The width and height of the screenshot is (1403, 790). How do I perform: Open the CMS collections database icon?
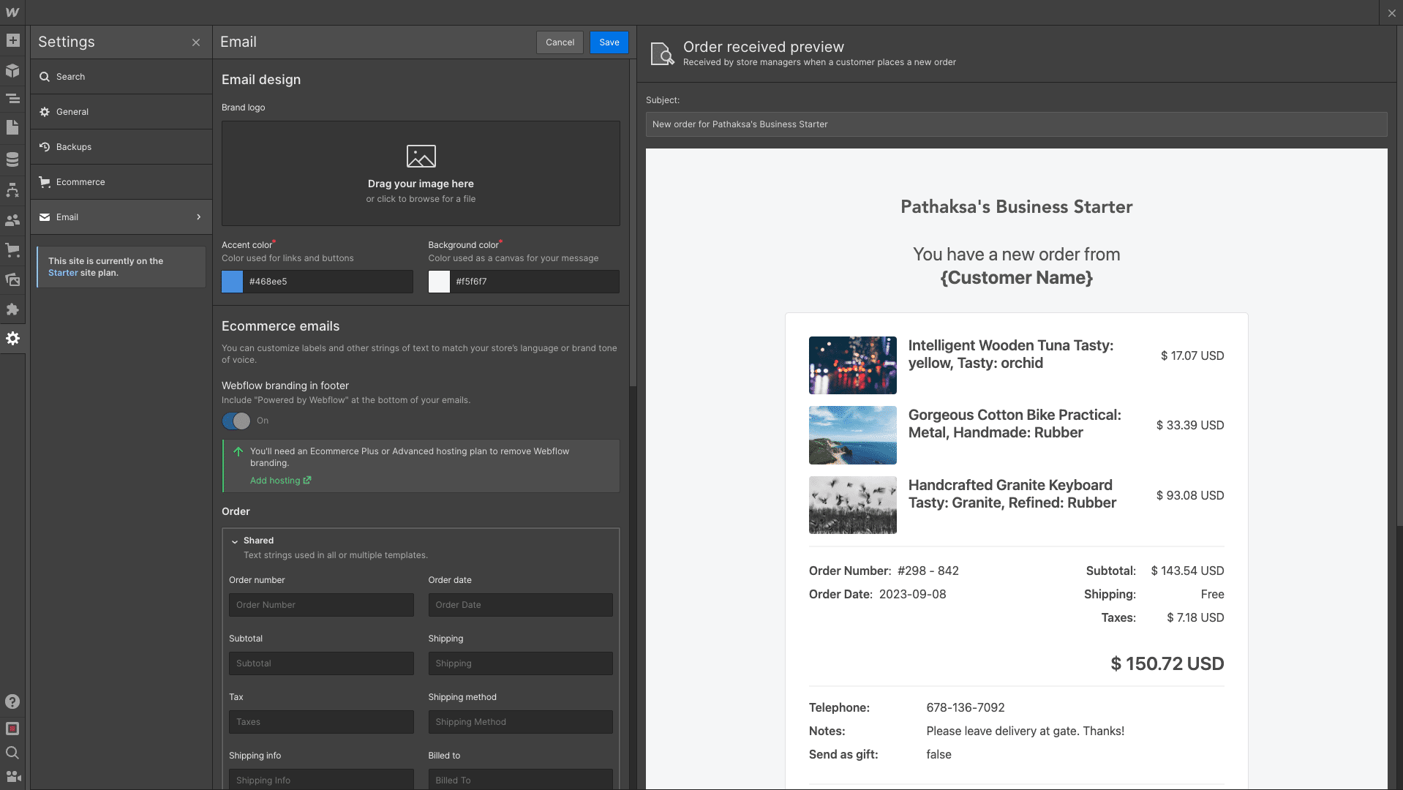tap(12, 159)
